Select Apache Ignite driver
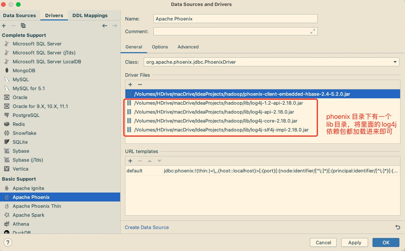 click(60, 188)
